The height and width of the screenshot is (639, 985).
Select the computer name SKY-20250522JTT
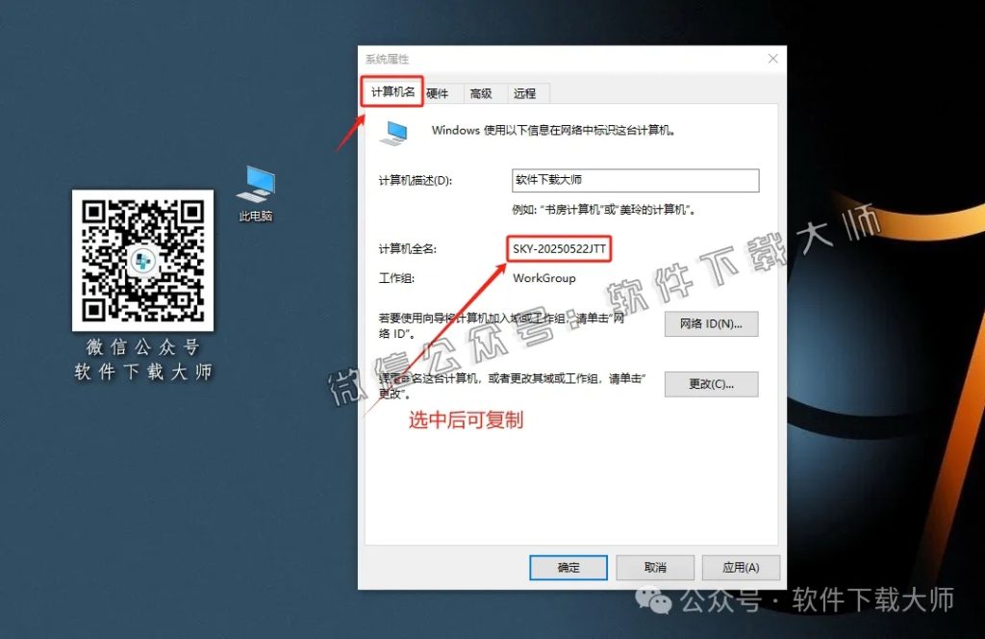click(x=560, y=248)
